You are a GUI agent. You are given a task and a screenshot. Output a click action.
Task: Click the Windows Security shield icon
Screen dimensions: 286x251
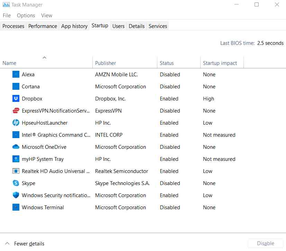(x=16, y=195)
